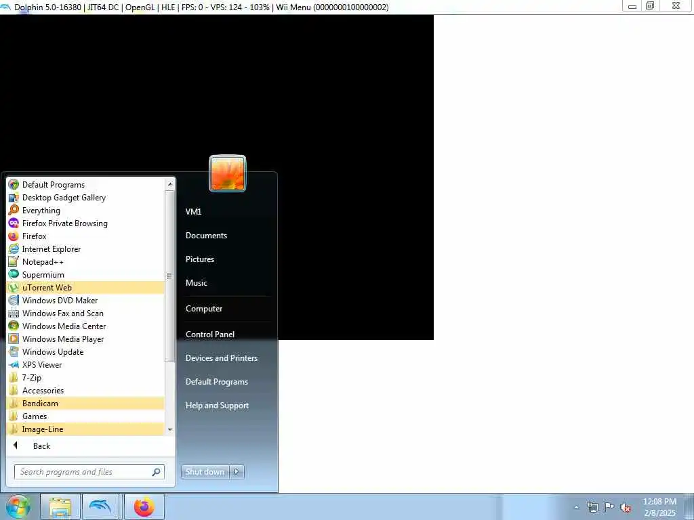Open Default Programs in right pane
This screenshot has width=694, height=520.
click(x=216, y=382)
